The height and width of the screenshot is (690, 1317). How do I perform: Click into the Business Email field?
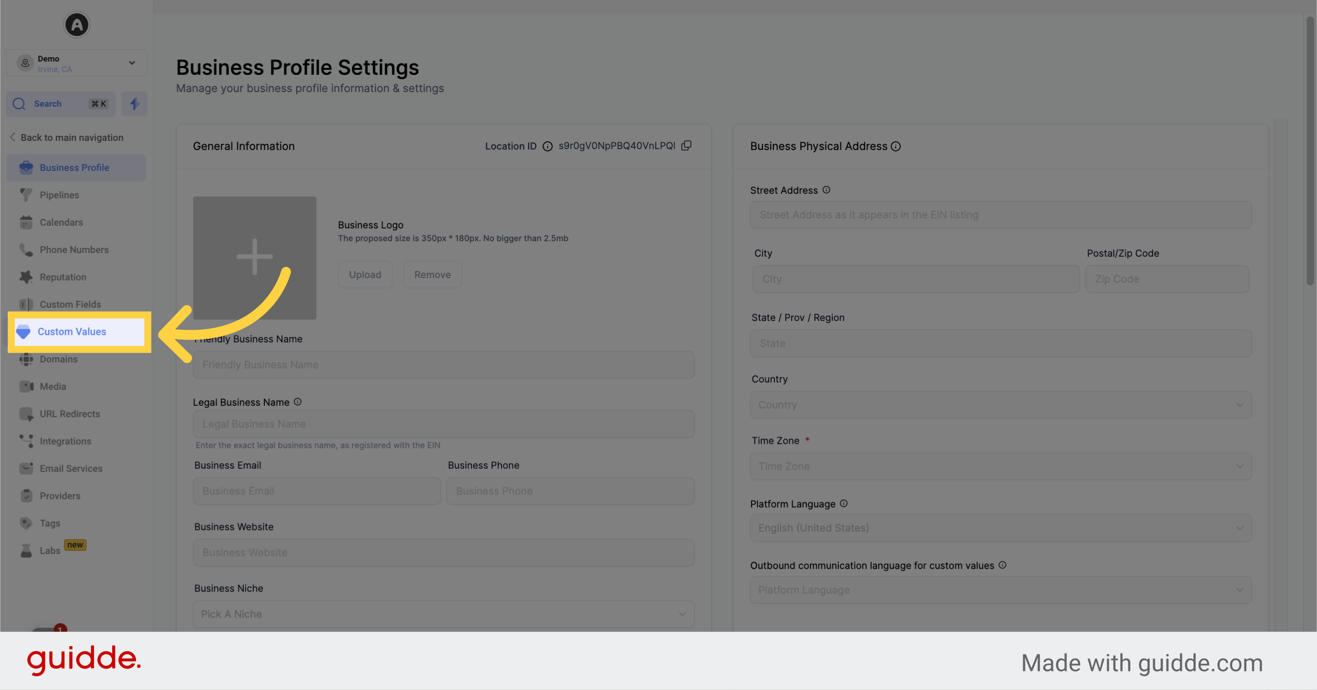pos(317,491)
